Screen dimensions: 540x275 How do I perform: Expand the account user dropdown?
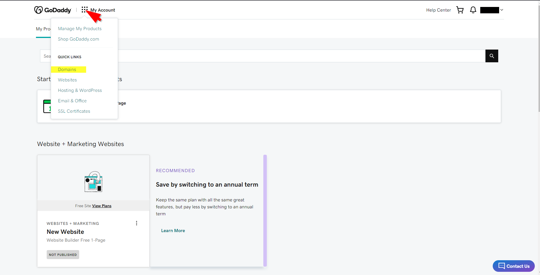[x=492, y=10]
